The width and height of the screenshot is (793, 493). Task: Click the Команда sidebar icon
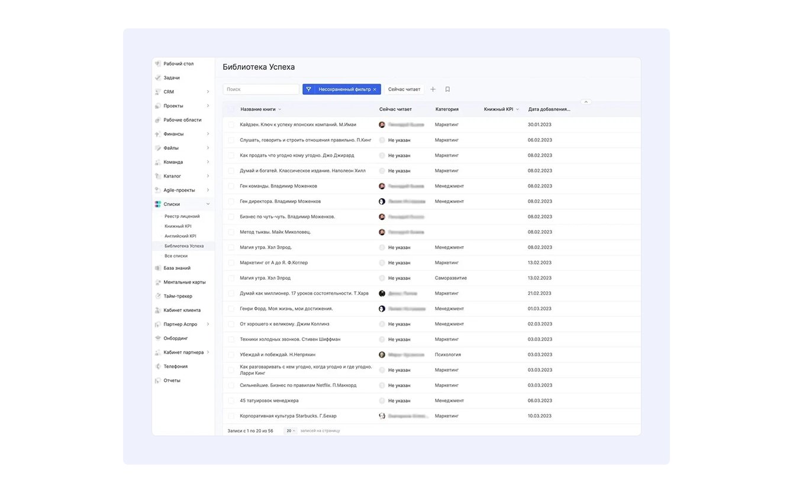[158, 162]
